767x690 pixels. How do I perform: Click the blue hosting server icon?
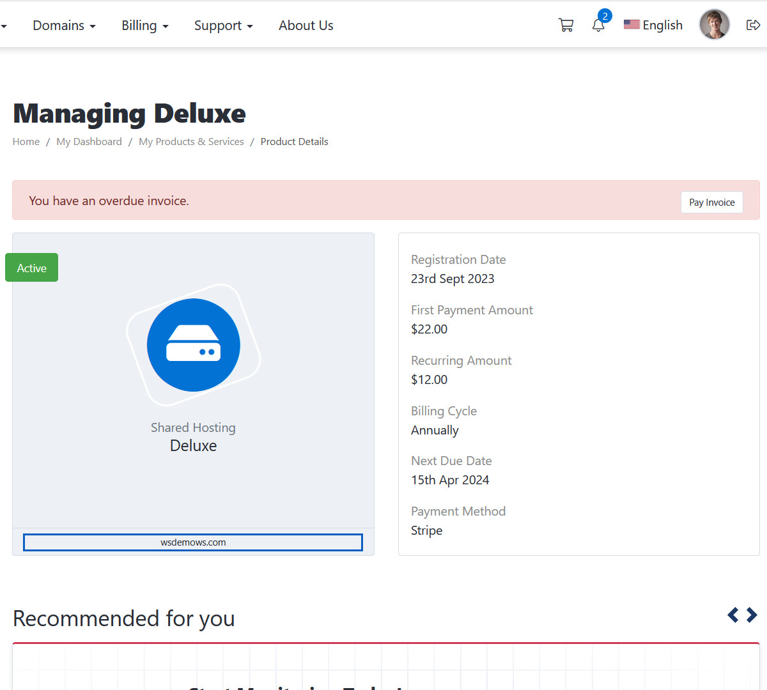pyautogui.click(x=194, y=345)
